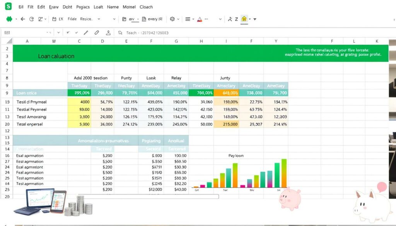Open the empty dropdown right of 'Reoice.'
This screenshot has width=396, height=226.
(x=114, y=19)
